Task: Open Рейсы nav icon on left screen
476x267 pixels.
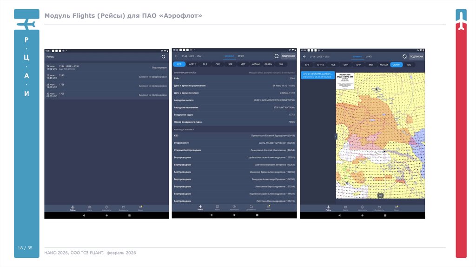Action: tap(73, 208)
